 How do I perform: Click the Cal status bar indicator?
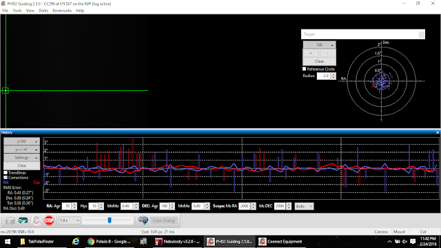pyautogui.click(x=423, y=232)
